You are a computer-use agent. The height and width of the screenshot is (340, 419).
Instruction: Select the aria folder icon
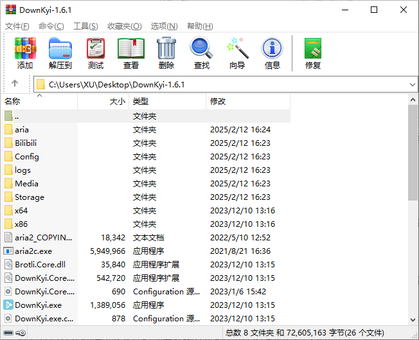[x=8, y=130]
